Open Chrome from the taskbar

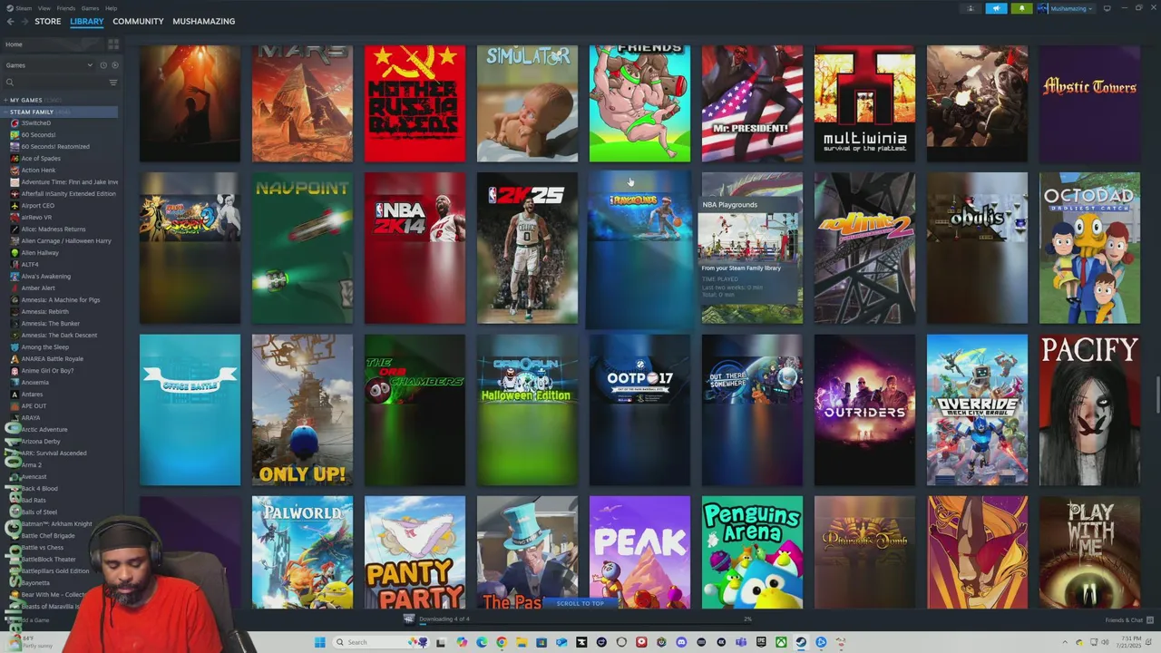[x=502, y=642]
